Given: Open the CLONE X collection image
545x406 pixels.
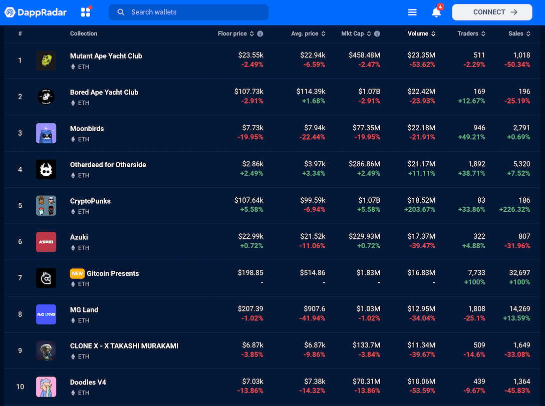Looking at the screenshot, I should (46, 350).
